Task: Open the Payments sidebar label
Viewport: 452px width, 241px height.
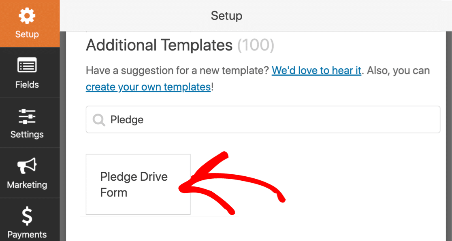Action: 27,235
